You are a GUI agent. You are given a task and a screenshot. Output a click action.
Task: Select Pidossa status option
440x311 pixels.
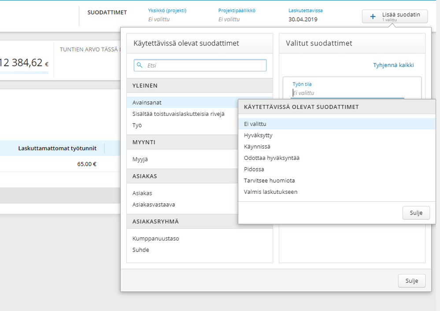click(x=337, y=169)
